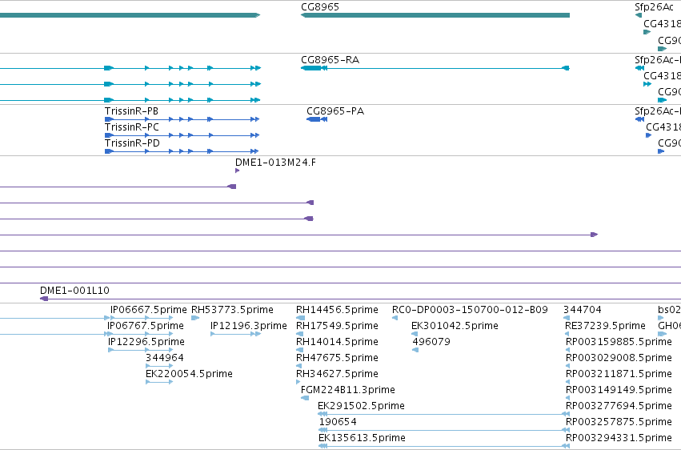This screenshot has height=450, width=681.
Task: Click RH14456.5prime EST label
Action: pyautogui.click(x=337, y=310)
